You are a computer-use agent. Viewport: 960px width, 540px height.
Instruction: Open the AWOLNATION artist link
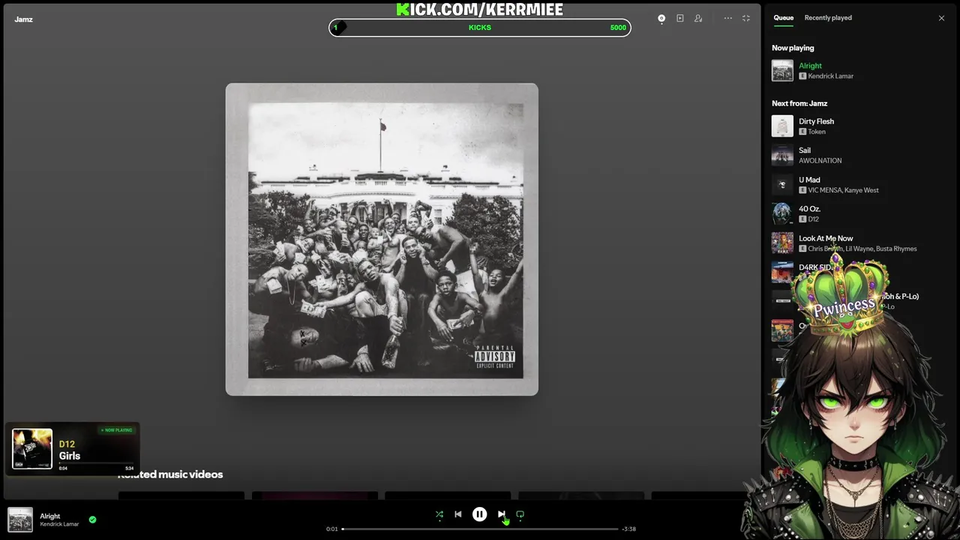click(x=820, y=160)
